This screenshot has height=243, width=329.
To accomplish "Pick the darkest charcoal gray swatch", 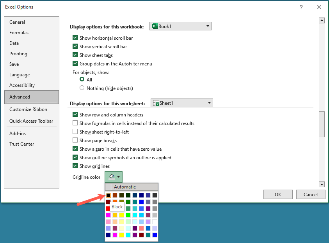I will pos(155,195).
